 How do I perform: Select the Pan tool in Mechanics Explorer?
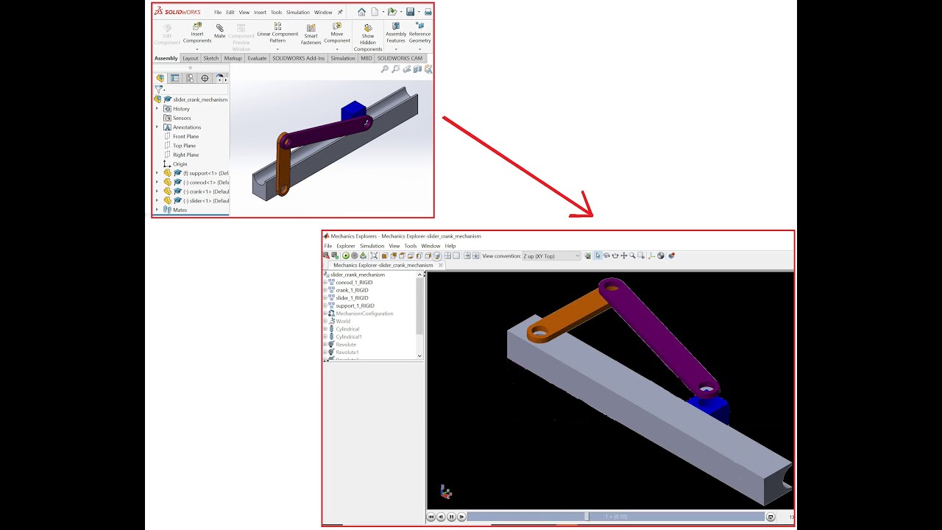pyautogui.click(x=623, y=256)
